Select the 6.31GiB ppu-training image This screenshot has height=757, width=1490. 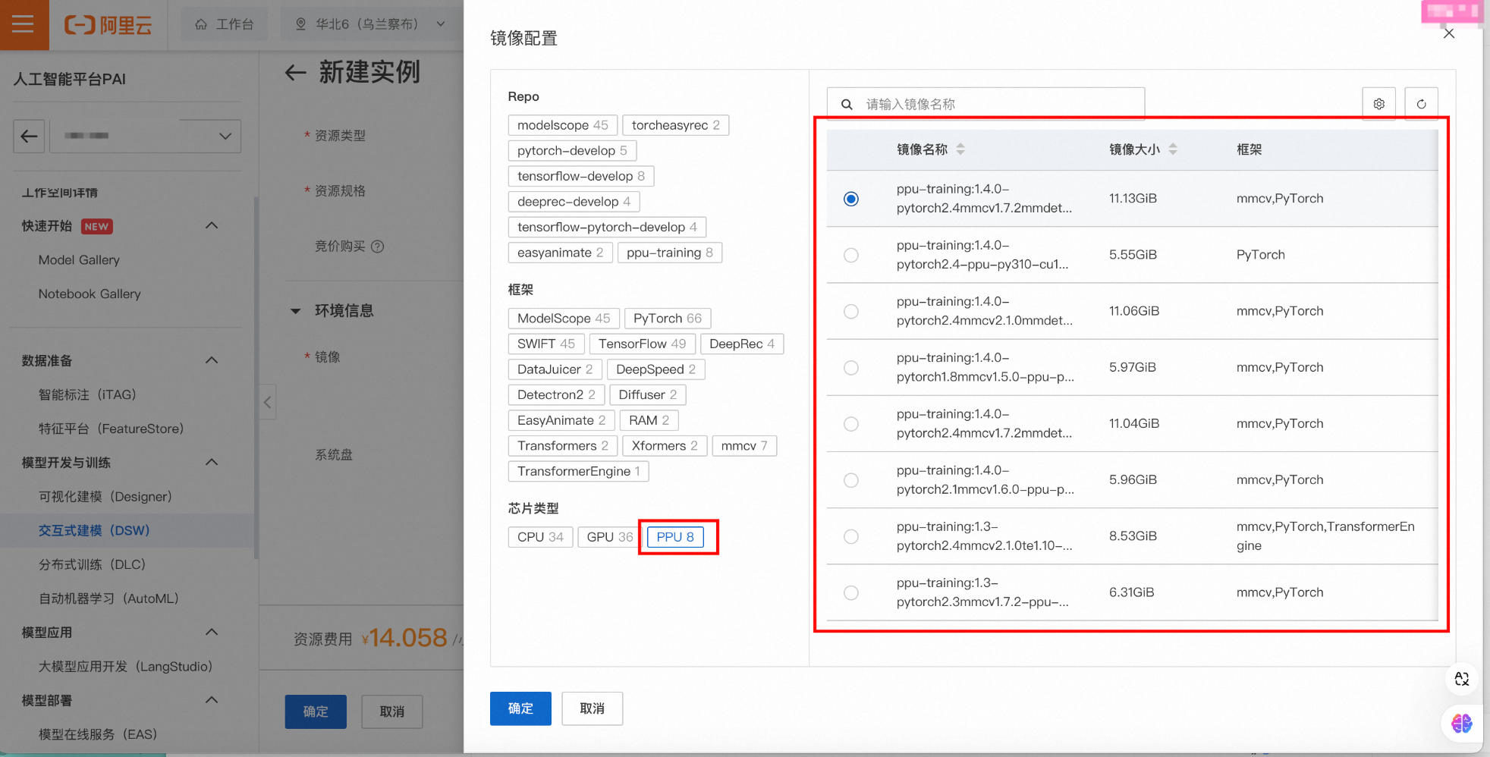[x=851, y=592]
